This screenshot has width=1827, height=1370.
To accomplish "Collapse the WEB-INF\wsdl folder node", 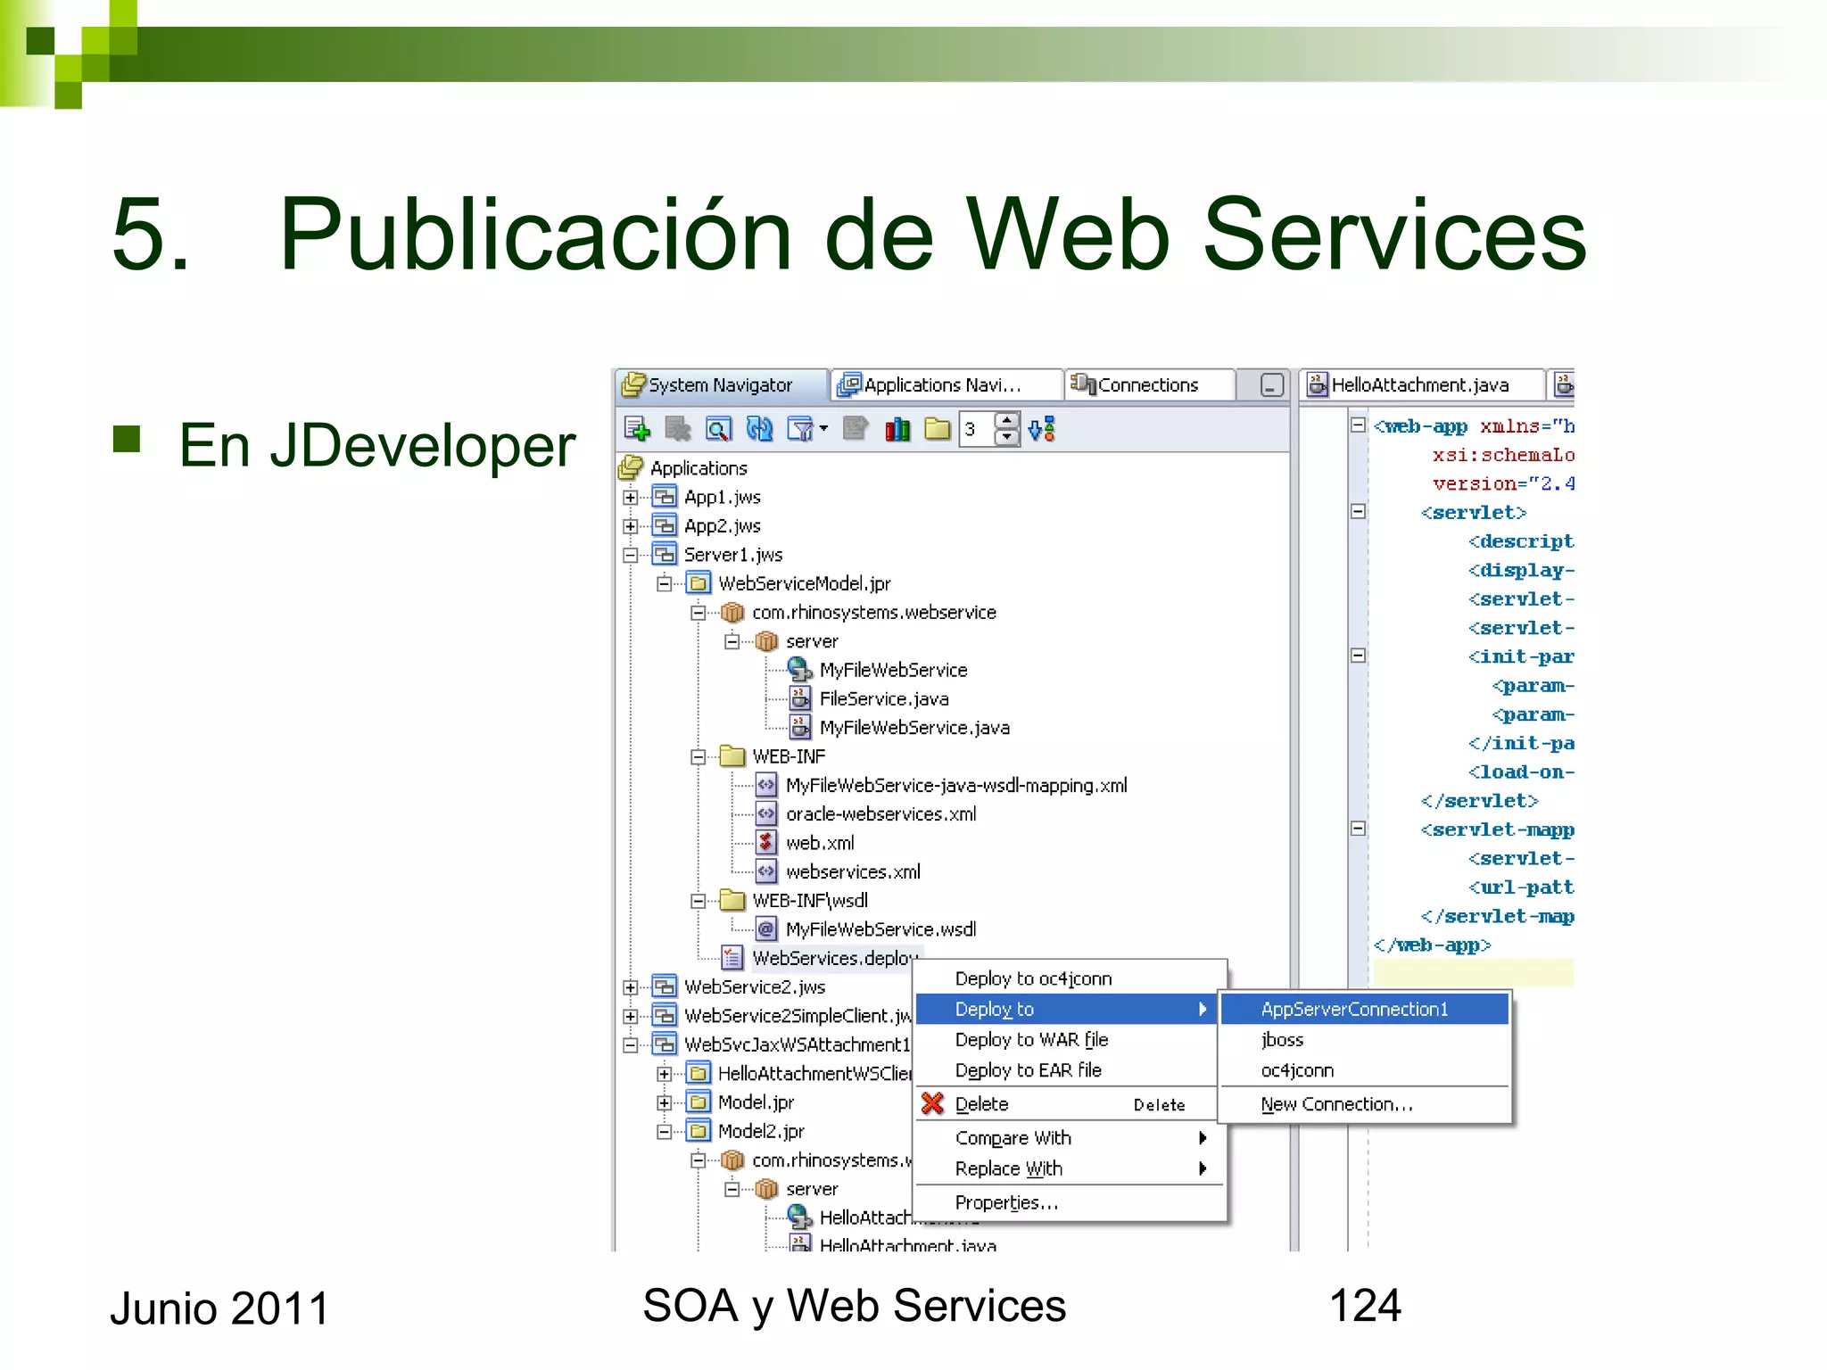I will coord(699,901).
